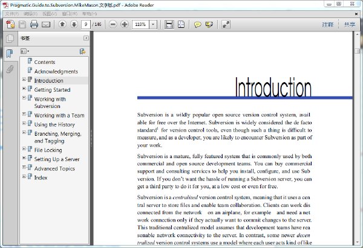Expand the Working with a Team bookmark
This screenshot has height=248, width=363.
pyautogui.click(x=24, y=114)
